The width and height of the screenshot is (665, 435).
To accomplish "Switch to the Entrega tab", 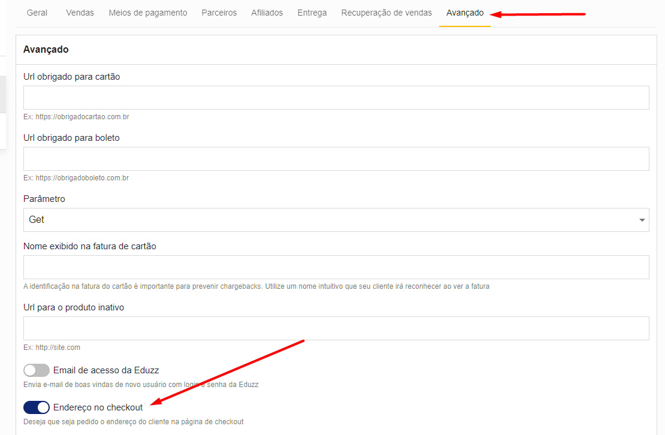I will pyautogui.click(x=312, y=13).
